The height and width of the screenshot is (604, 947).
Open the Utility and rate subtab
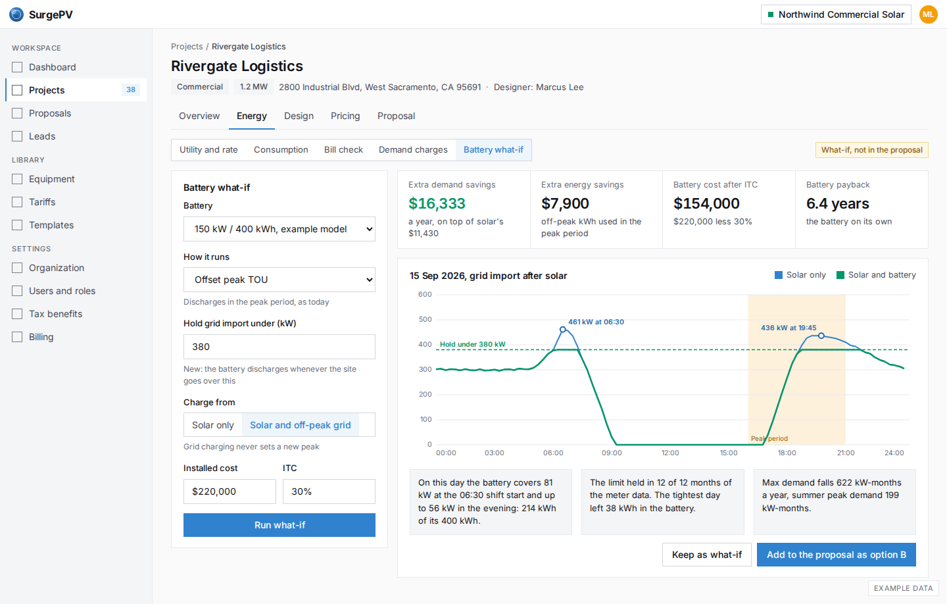click(208, 150)
